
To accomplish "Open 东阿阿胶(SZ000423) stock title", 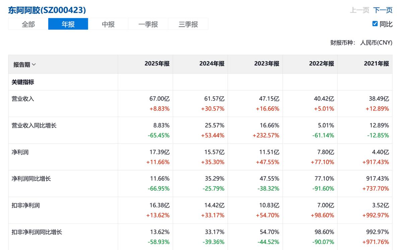I will point(47,10).
